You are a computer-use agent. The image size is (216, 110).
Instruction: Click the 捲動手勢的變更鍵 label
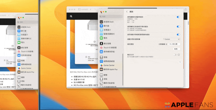[x=134, y=39]
